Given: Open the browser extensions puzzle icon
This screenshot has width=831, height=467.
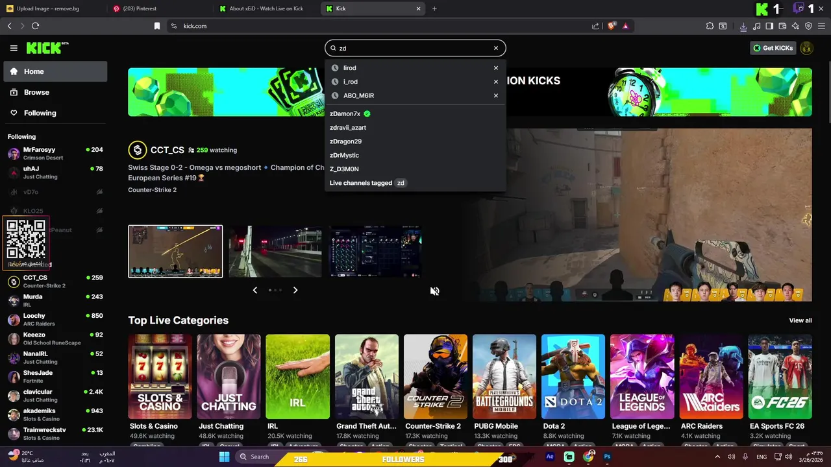Looking at the screenshot, I should pos(710,26).
